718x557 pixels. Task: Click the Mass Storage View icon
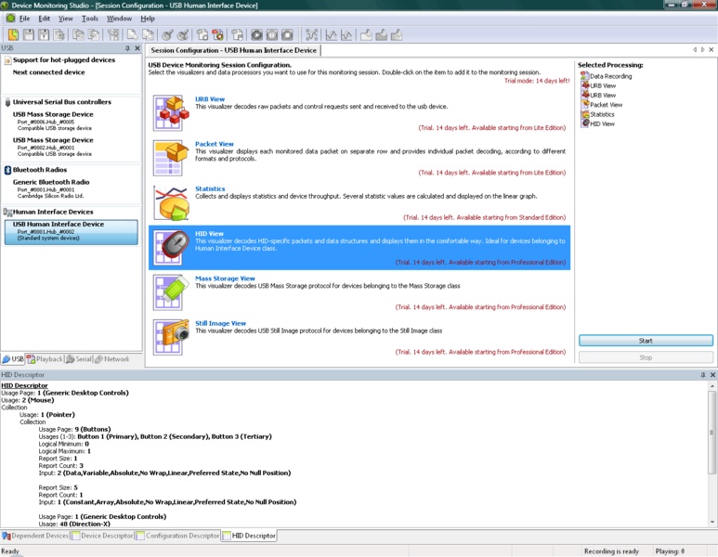pos(171,292)
